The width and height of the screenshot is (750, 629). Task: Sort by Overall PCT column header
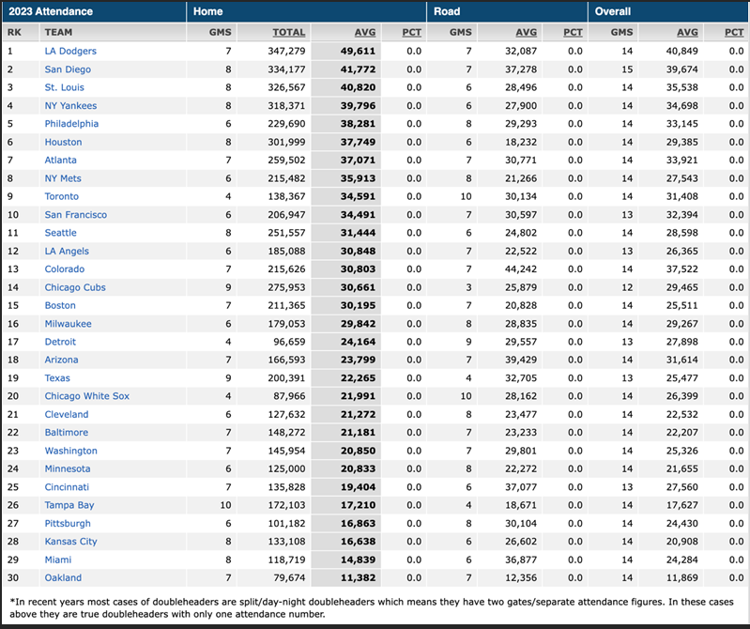coord(734,33)
